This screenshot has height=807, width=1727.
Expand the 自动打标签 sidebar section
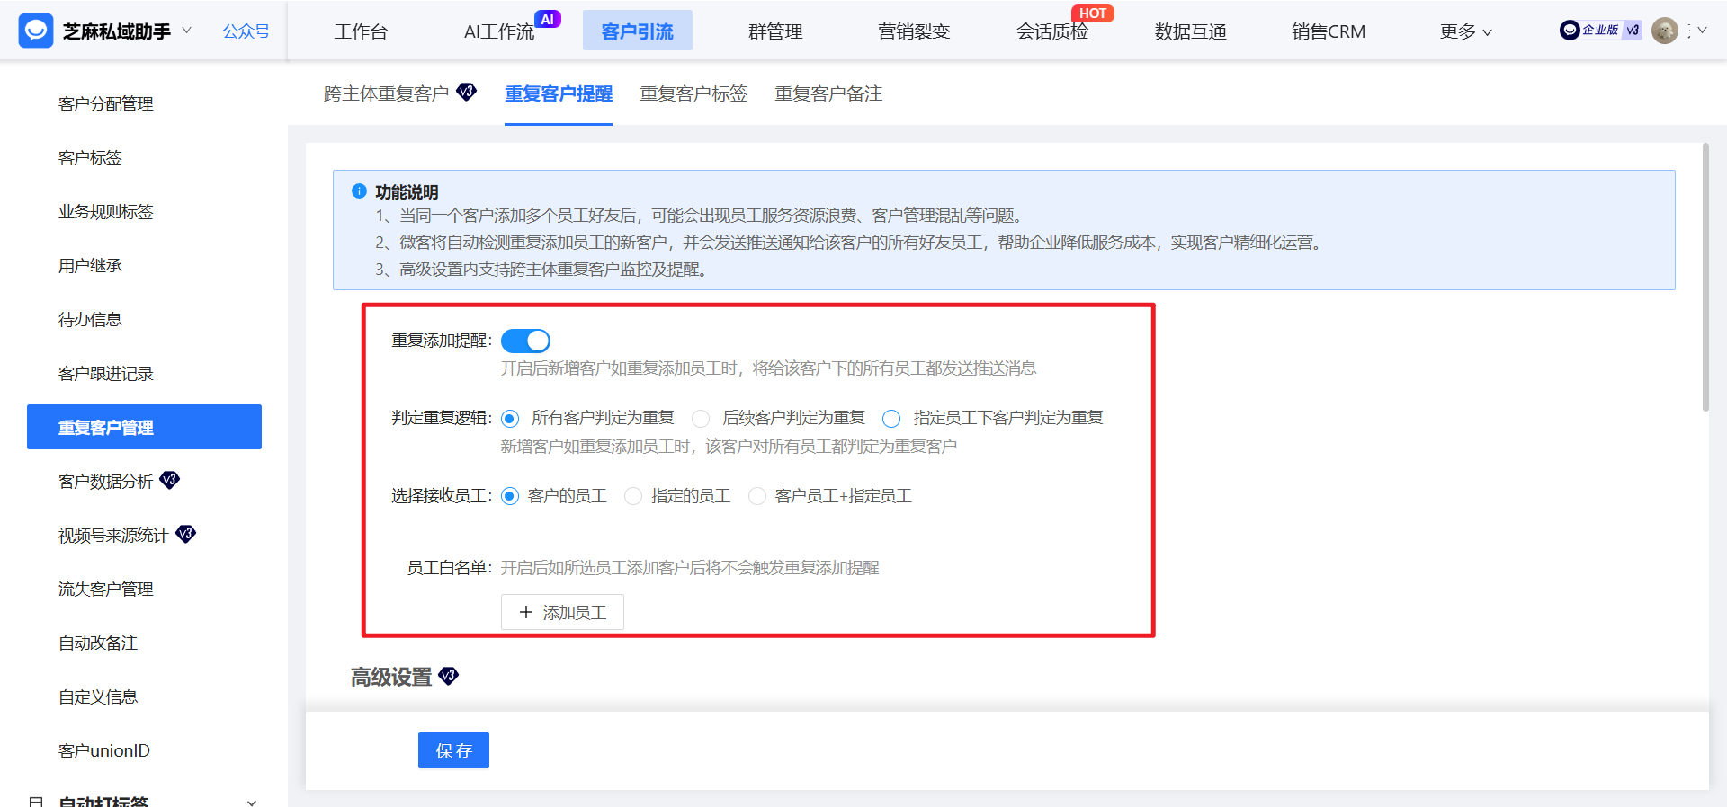(252, 802)
